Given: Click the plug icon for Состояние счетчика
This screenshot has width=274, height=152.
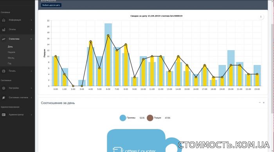Looking at the screenshot, I should (x=4, y=97).
